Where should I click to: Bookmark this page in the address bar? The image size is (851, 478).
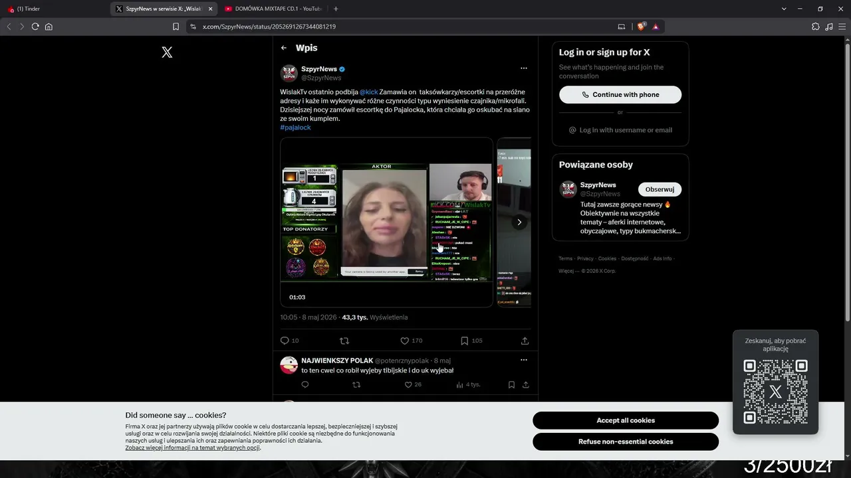[x=176, y=27]
